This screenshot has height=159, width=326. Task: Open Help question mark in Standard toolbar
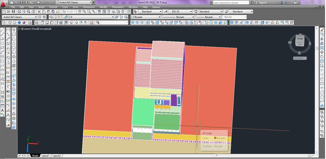(129, 12)
